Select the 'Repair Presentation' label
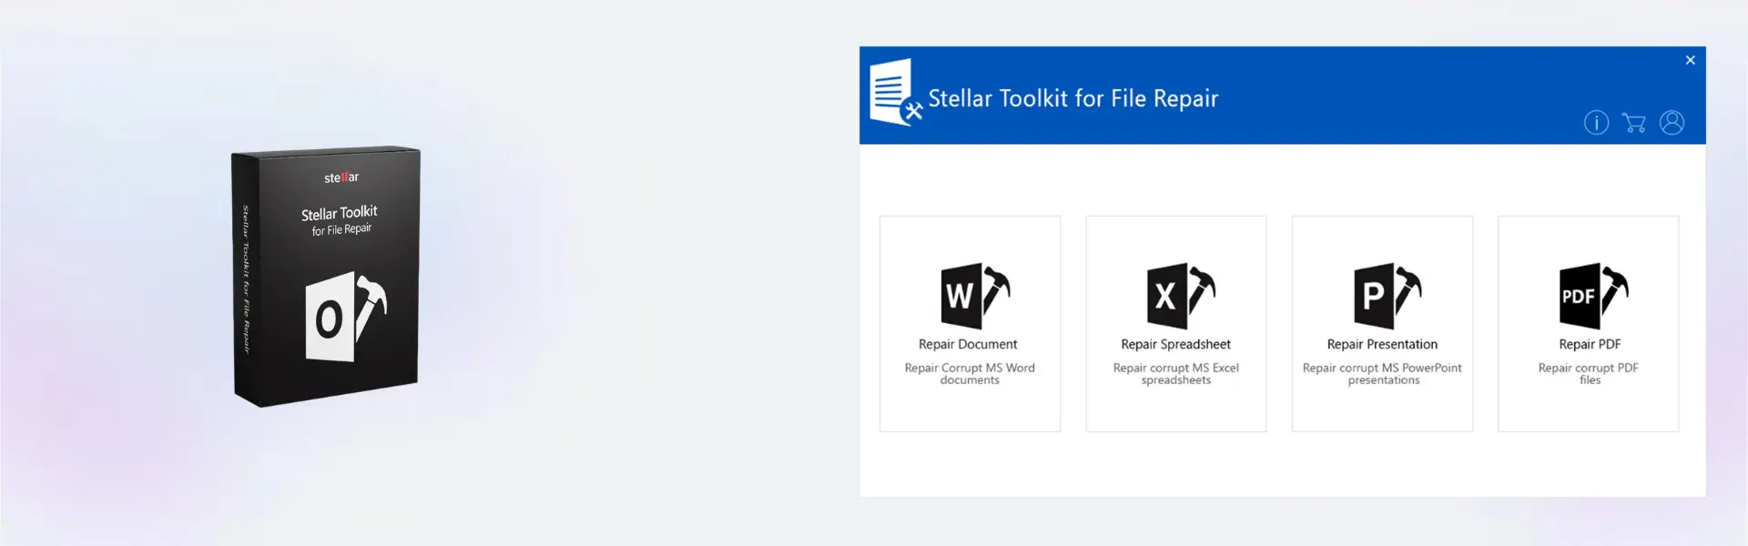Image resolution: width=1748 pixels, height=546 pixels. [1382, 344]
